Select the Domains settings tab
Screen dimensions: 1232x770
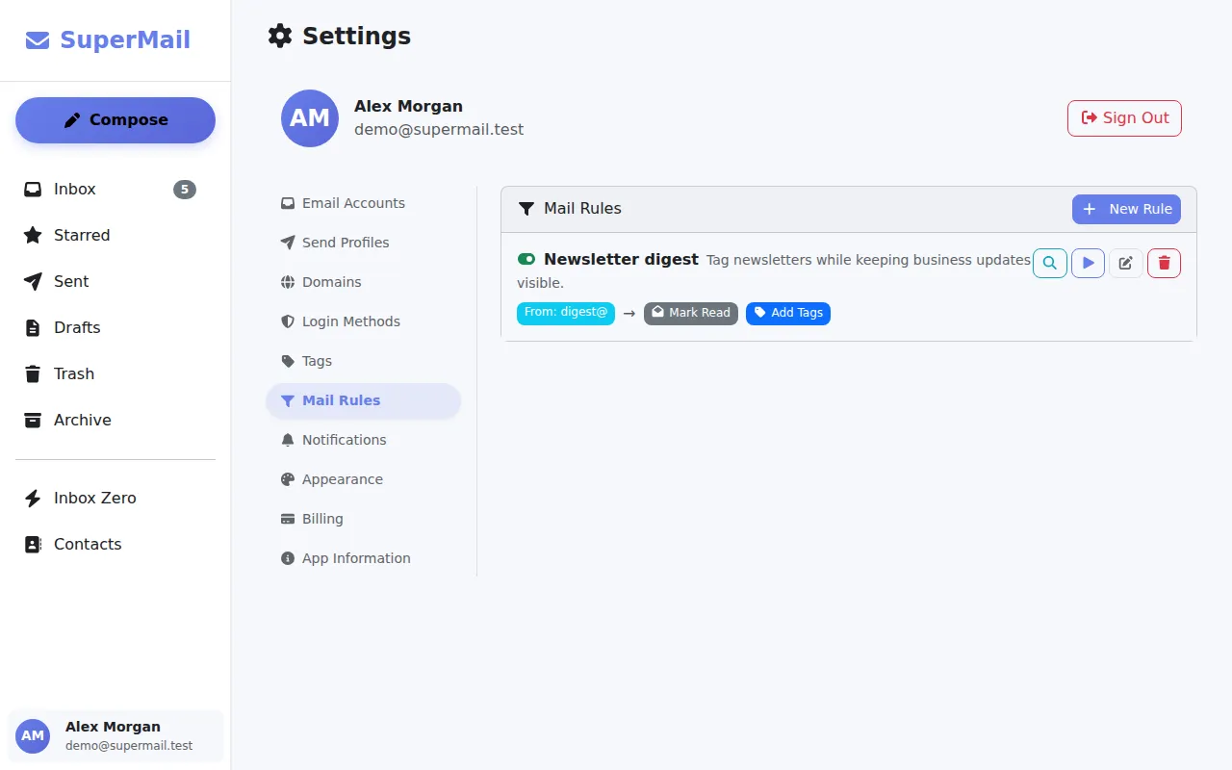(364, 282)
